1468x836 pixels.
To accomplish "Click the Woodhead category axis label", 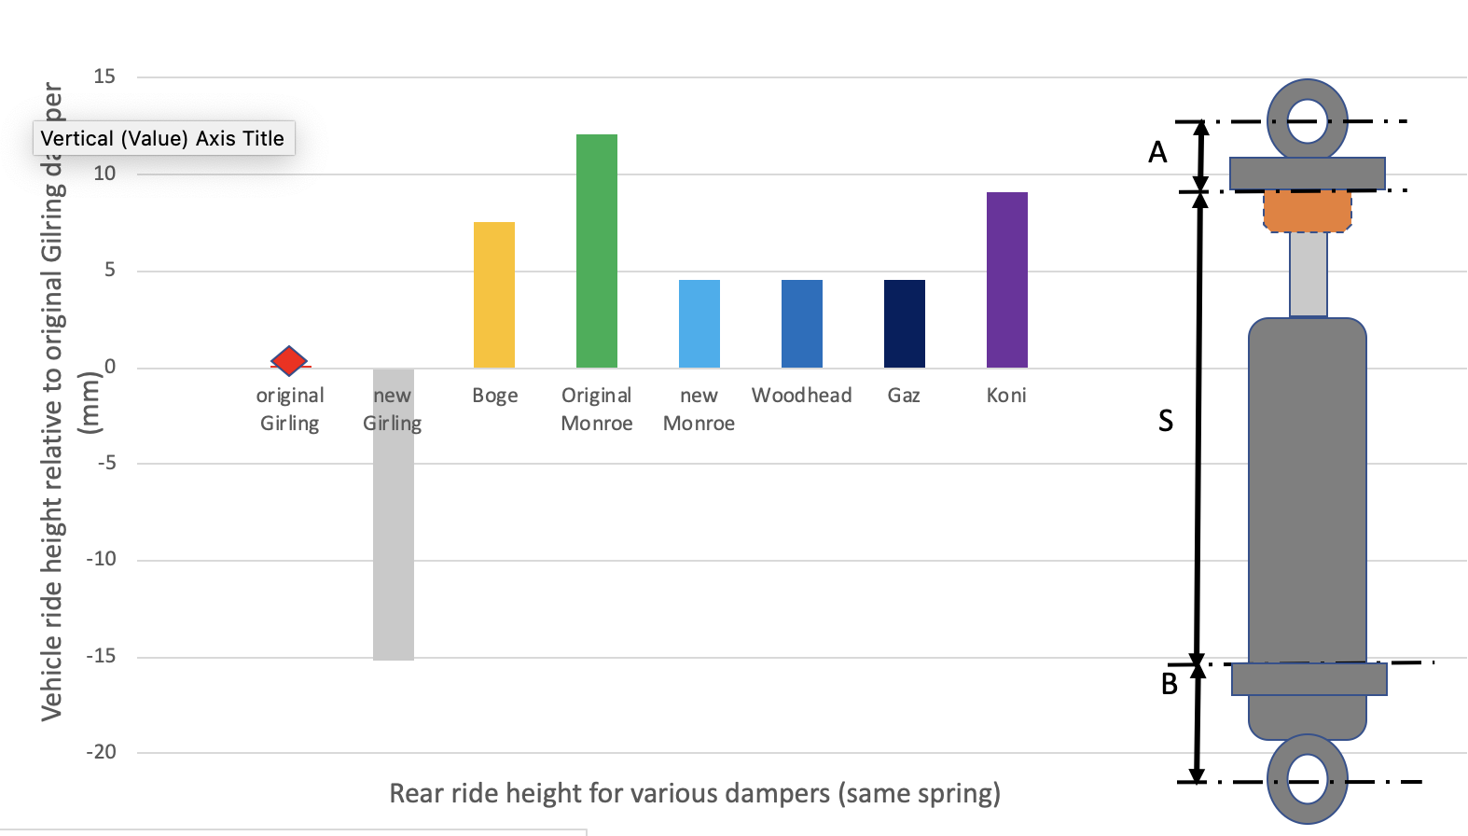I will click(x=802, y=396).
